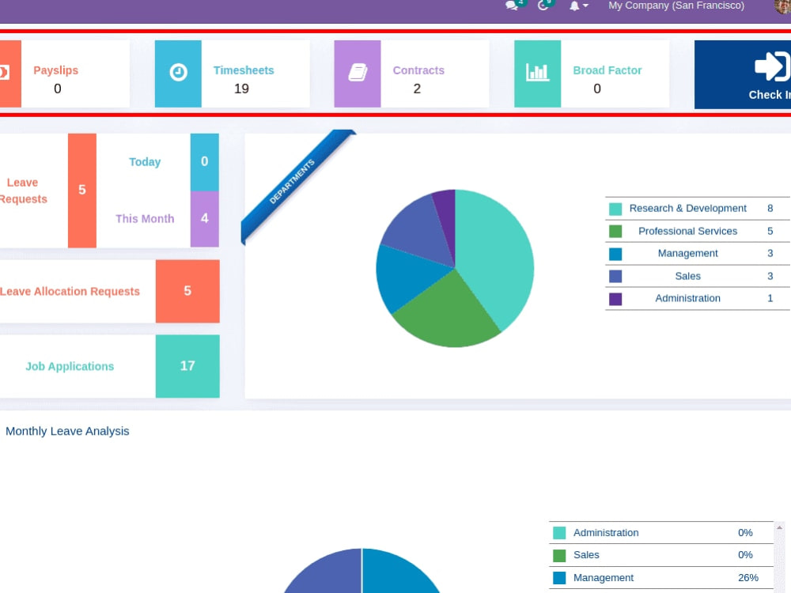791x593 pixels.
Task: Click Professional Services legend color swatch
Action: [x=615, y=232]
